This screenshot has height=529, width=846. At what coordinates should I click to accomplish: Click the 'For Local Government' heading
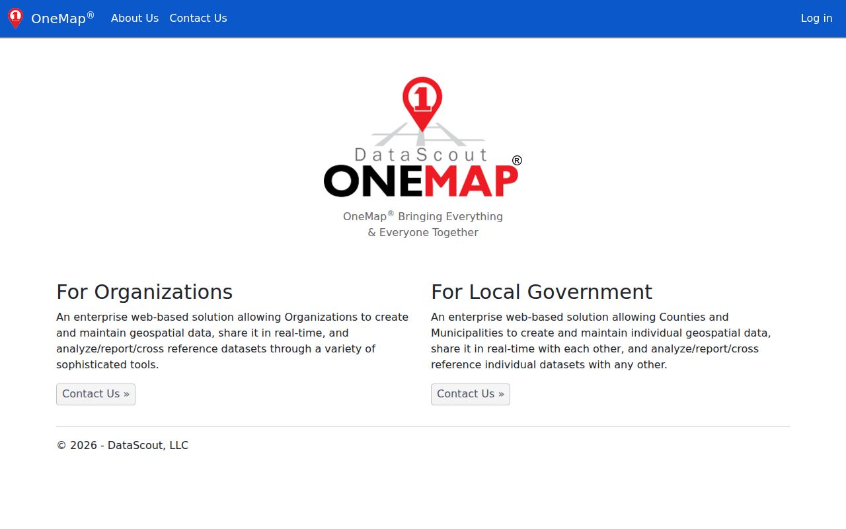pyautogui.click(x=541, y=292)
